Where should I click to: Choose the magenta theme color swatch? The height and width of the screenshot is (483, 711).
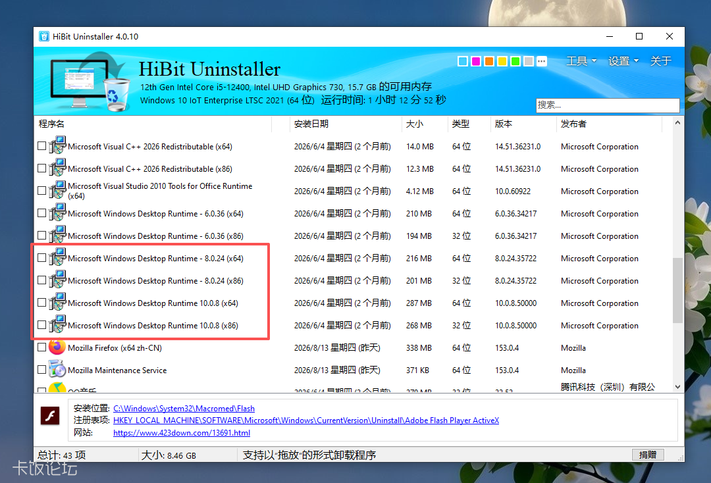point(476,61)
